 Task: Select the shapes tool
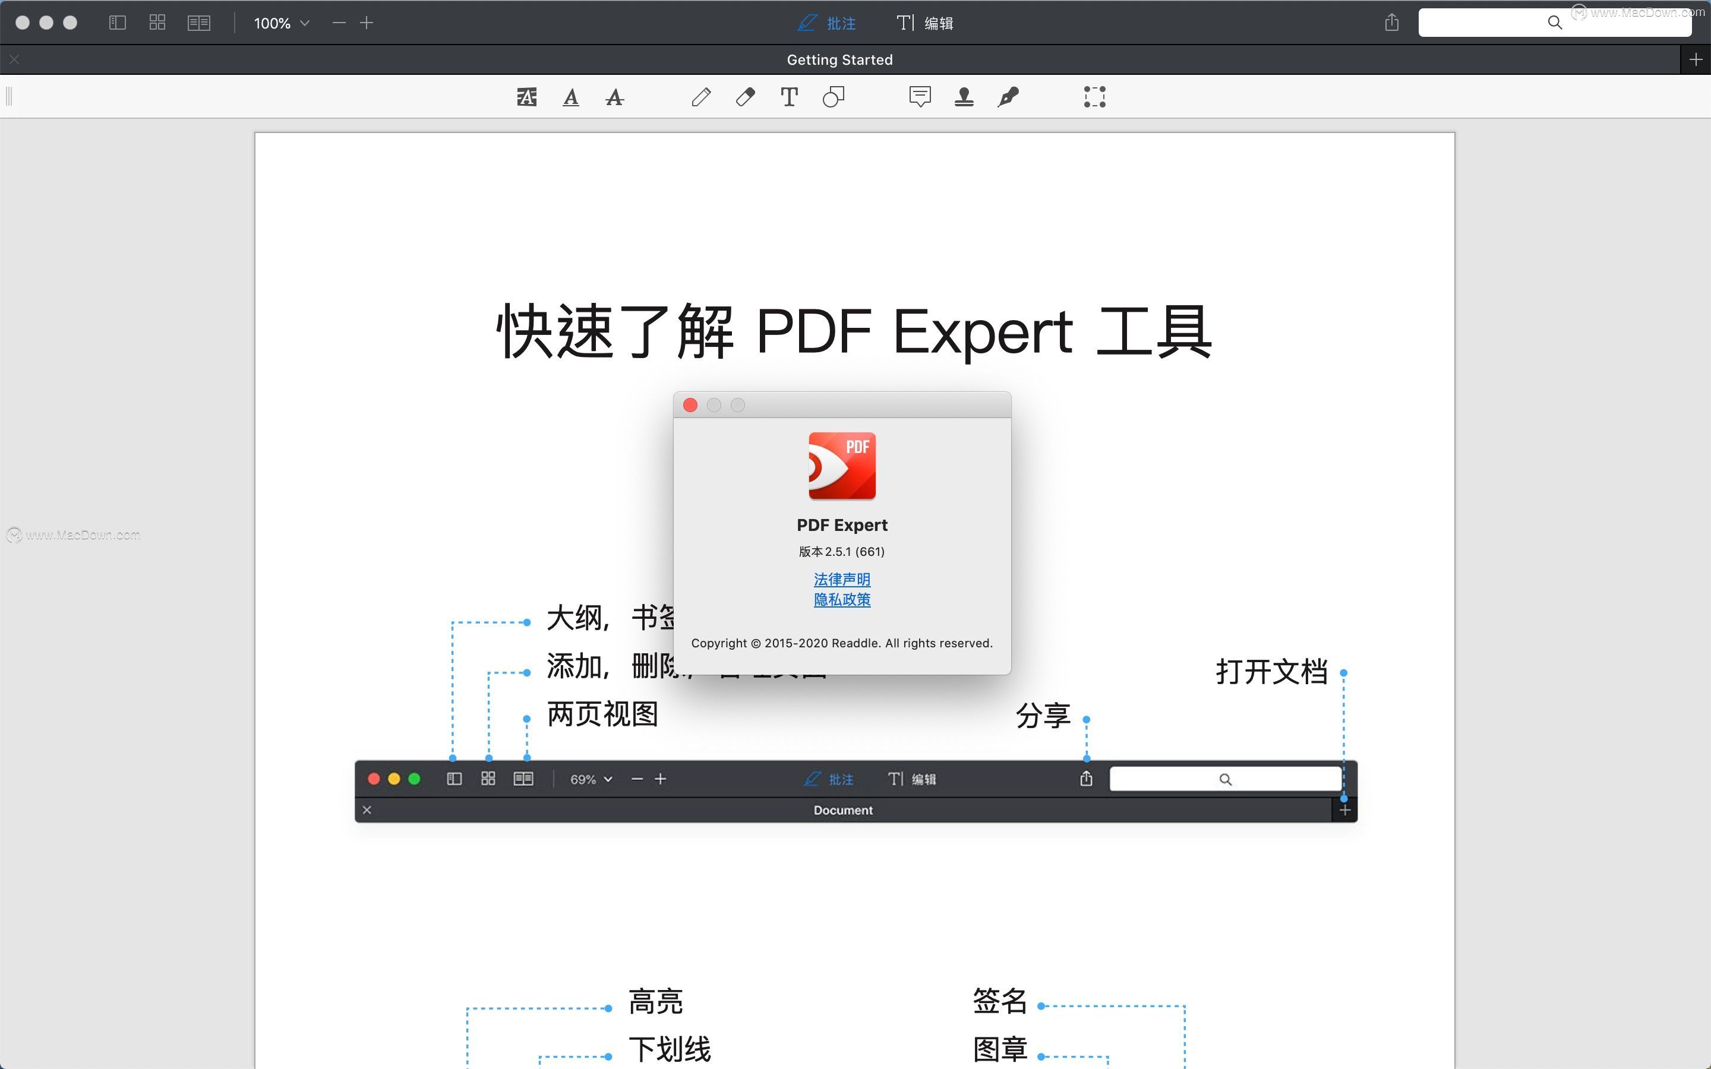click(834, 97)
